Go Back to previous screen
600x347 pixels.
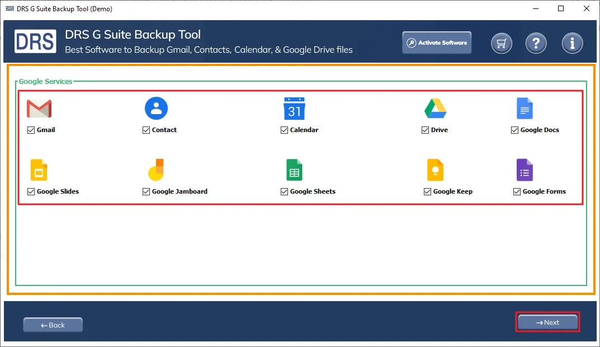53,325
